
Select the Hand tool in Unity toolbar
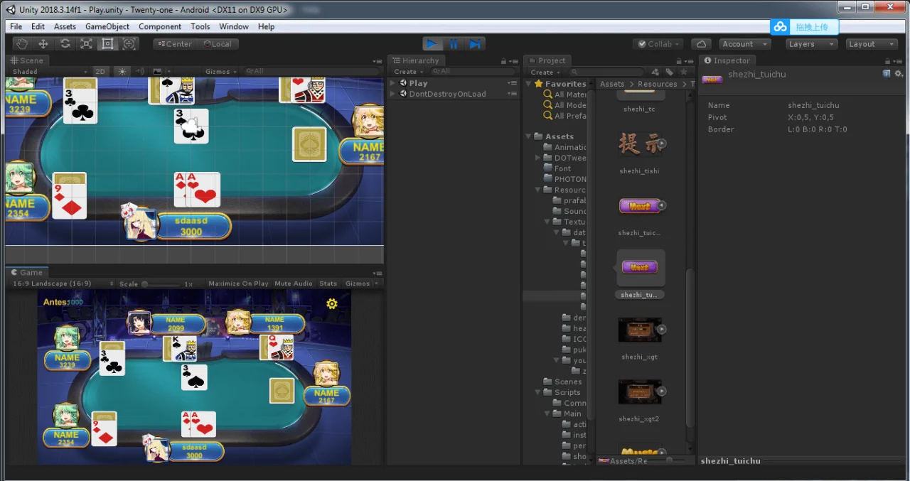(21, 44)
